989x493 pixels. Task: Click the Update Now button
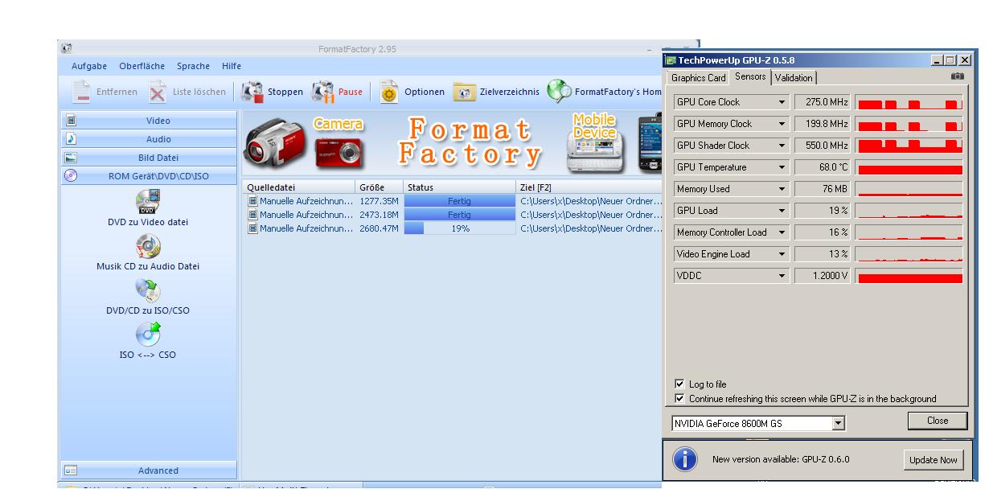tap(934, 460)
